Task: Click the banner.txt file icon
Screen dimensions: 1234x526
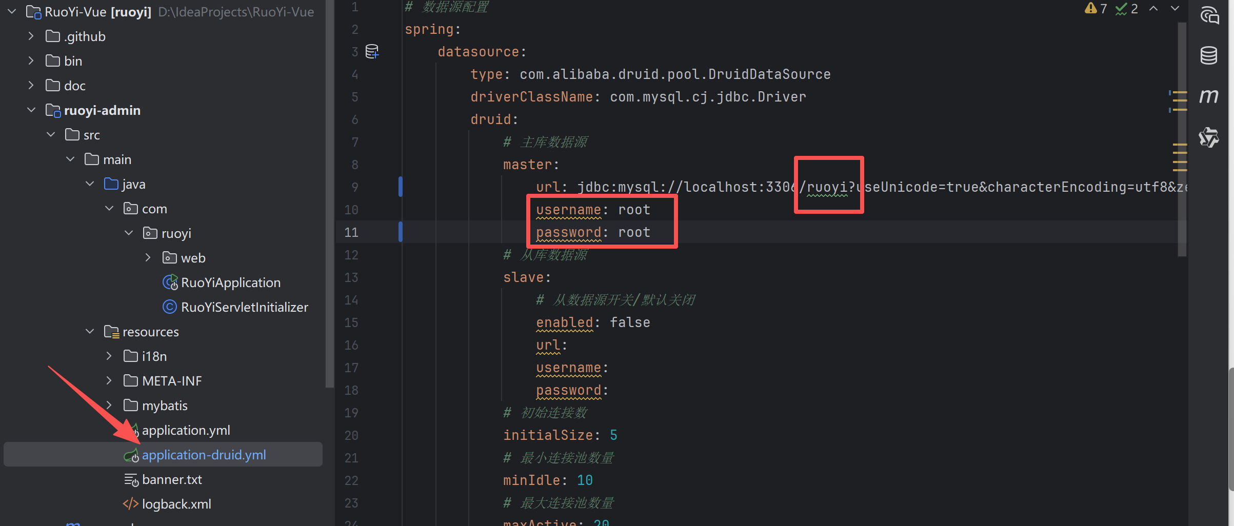Action: click(131, 479)
